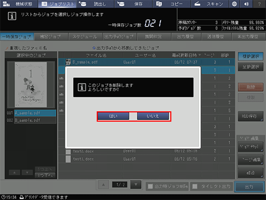Switch to the 送信履歴 tab
266x200 pixels.
[x=216, y=37]
